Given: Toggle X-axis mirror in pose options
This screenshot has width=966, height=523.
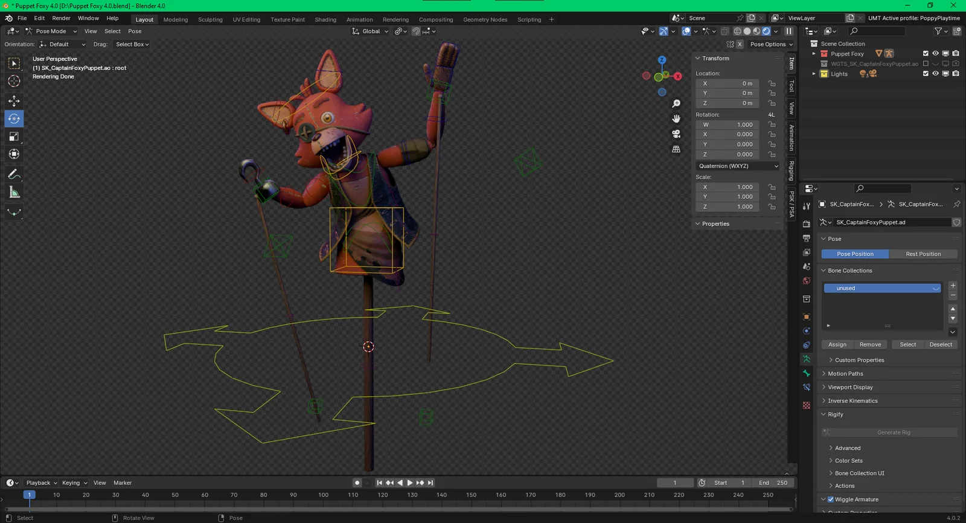Looking at the screenshot, I should pos(740,44).
